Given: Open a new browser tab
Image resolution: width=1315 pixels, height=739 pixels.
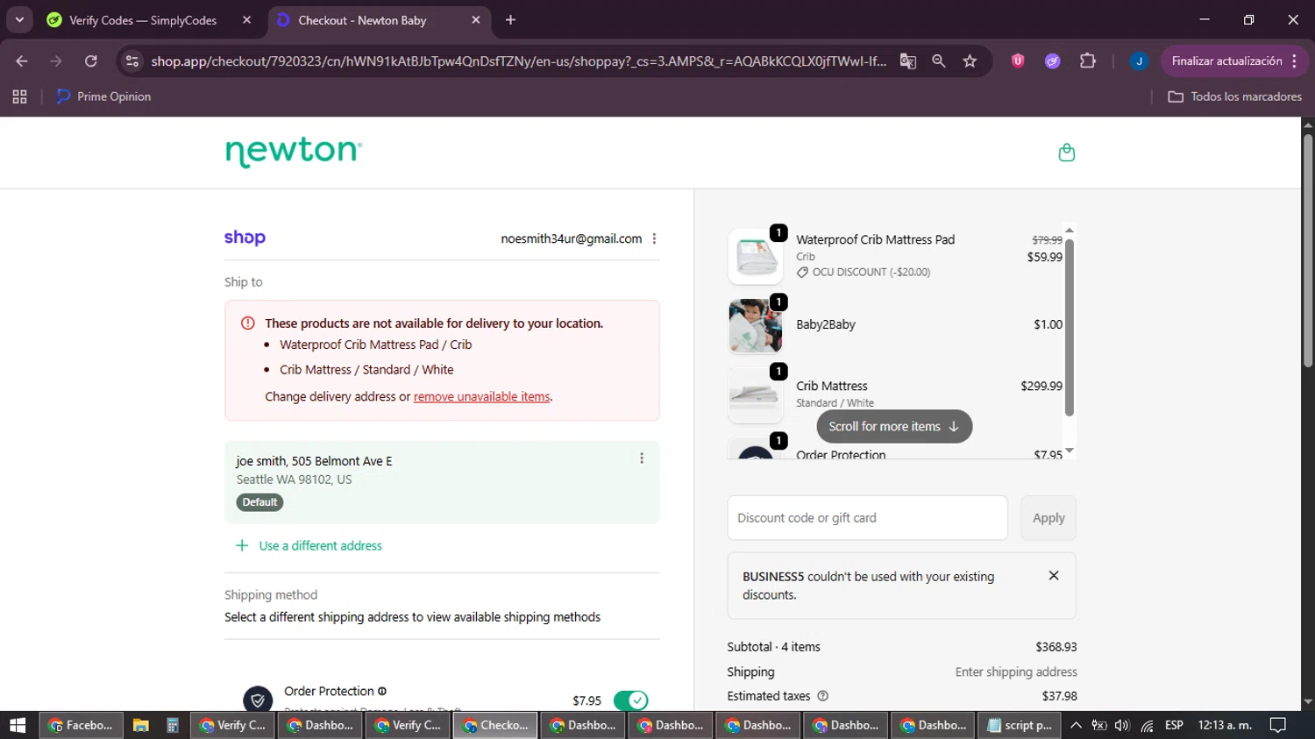Looking at the screenshot, I should coord(510,20).
